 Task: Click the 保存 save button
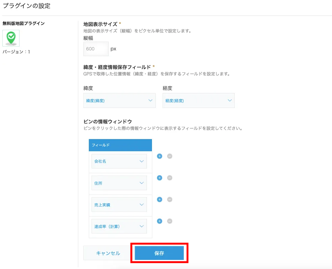(159, 253)
